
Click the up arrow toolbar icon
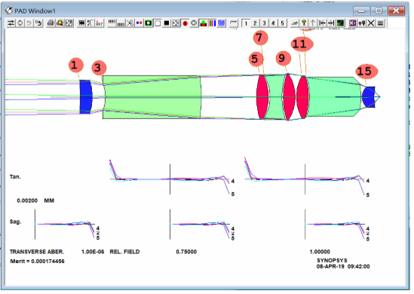[313, 23]
